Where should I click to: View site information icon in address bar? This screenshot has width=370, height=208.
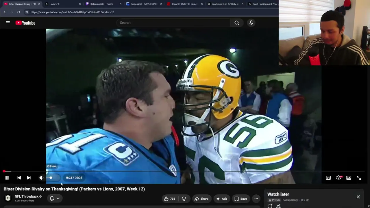tap(27, 12)
